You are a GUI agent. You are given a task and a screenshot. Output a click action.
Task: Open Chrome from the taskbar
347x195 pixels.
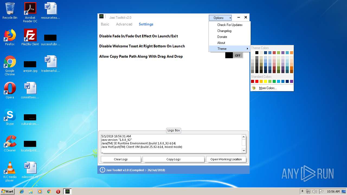(x=49, y=191)
